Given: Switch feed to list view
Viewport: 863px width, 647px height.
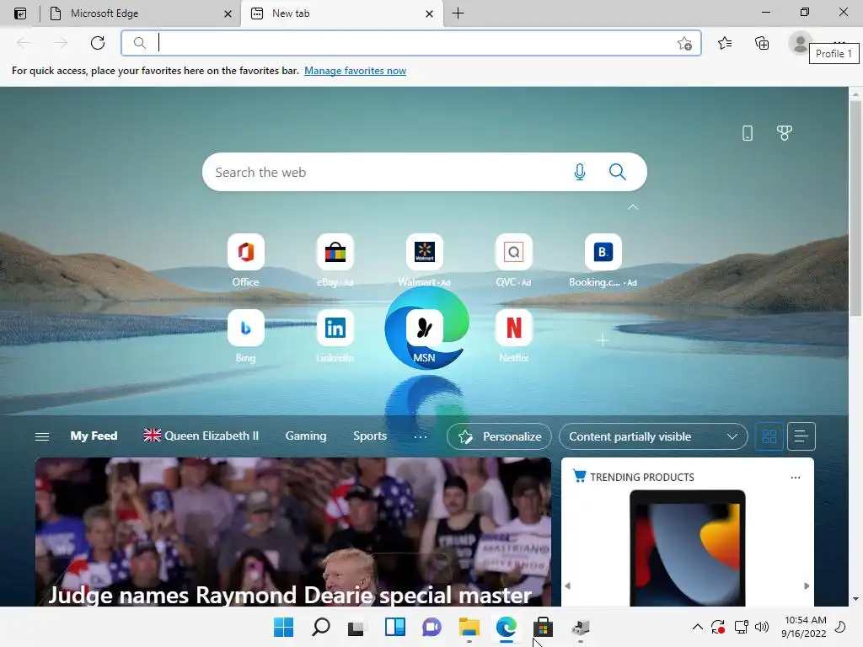Looking at the screenshot, I should [x=801, y=436].
